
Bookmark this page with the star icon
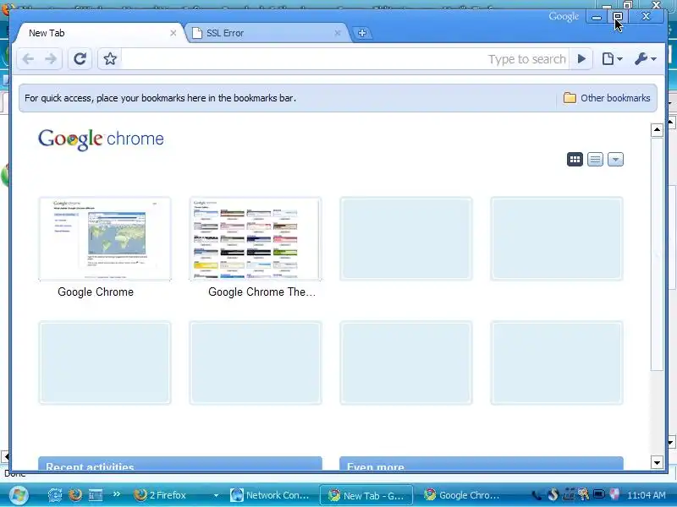point(110,59)
